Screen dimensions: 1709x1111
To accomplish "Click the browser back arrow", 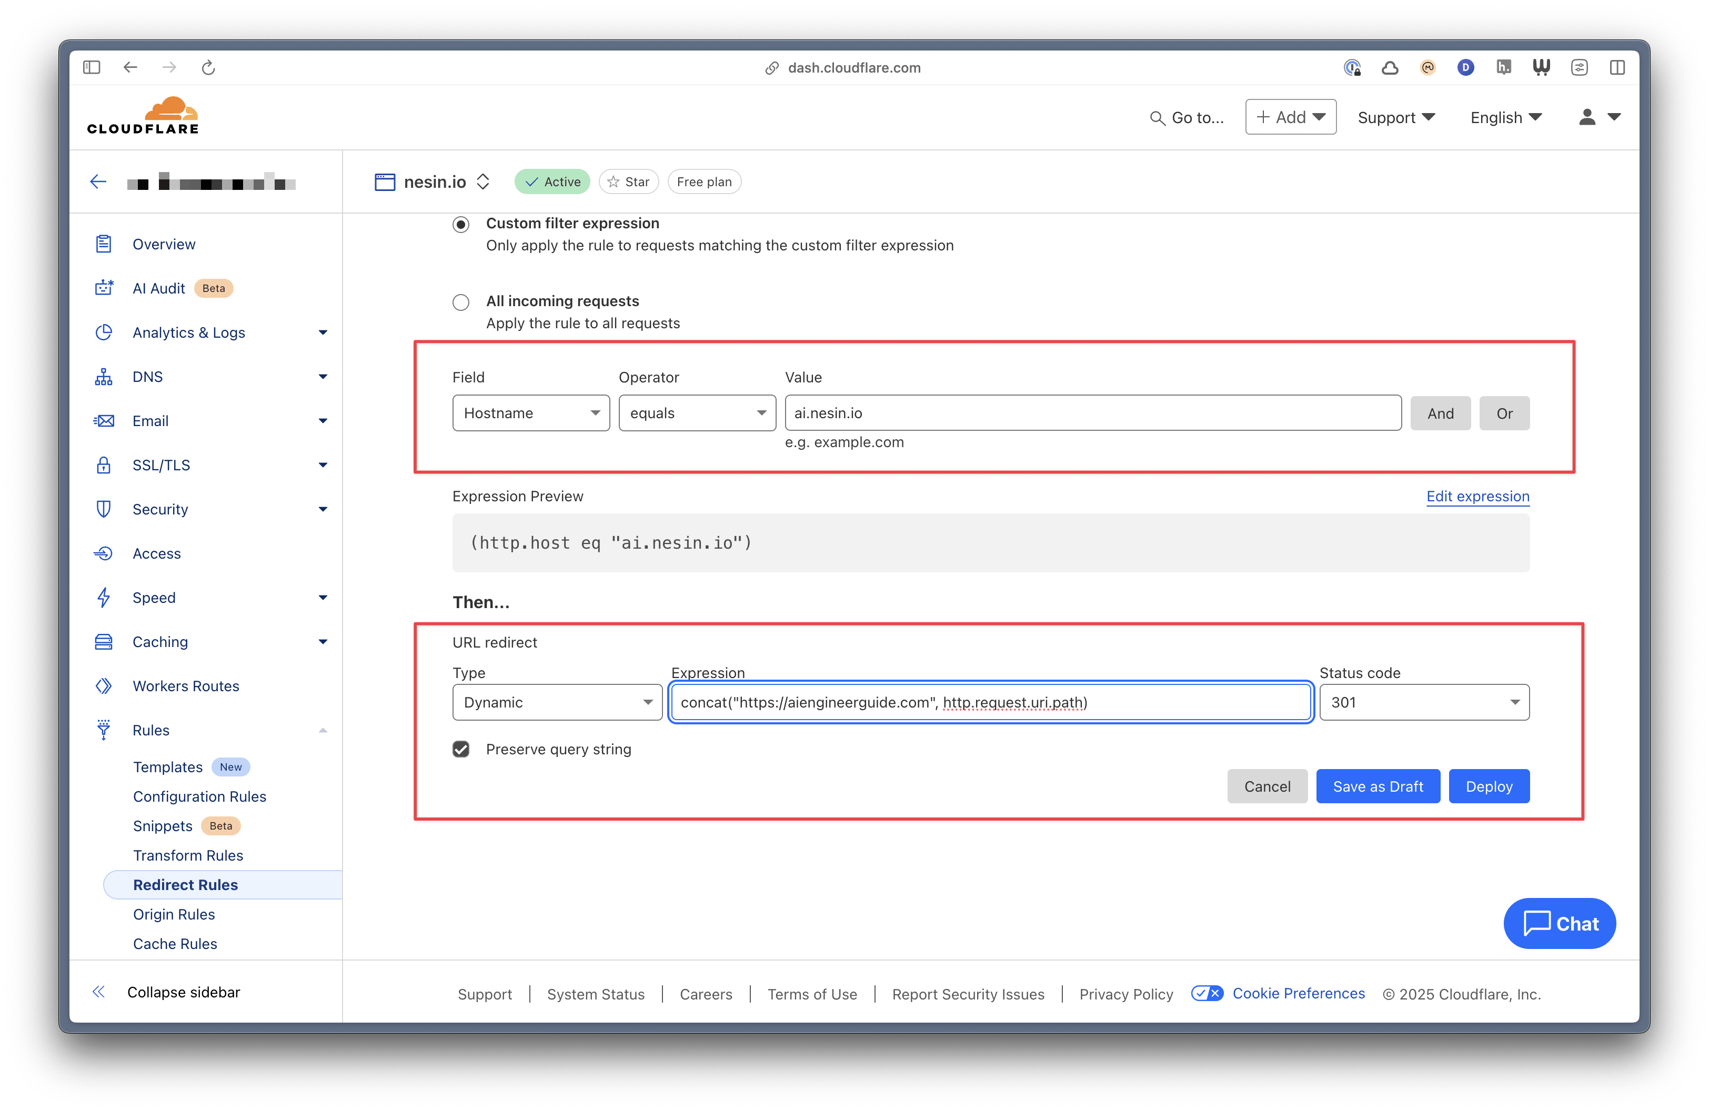I will 130,67.
